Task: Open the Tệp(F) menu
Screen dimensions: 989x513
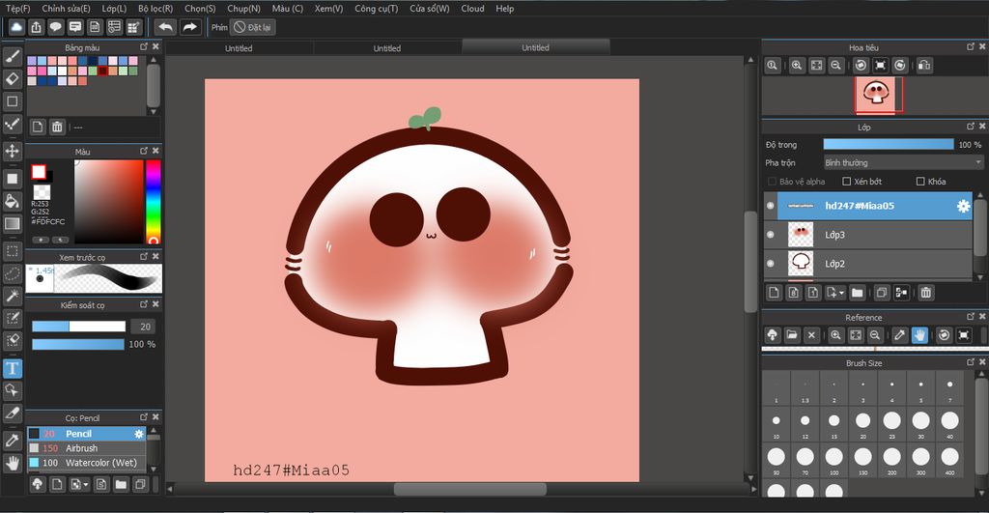Action: pyautogui.click(x=17, y=9)
